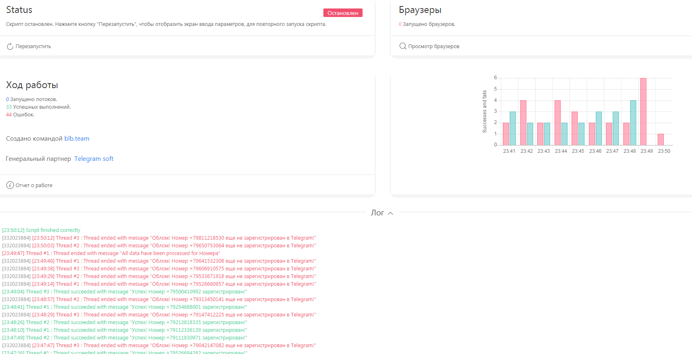Click the 'All data have been processed' log line
The image size is (692, 354).
point(111,253)
